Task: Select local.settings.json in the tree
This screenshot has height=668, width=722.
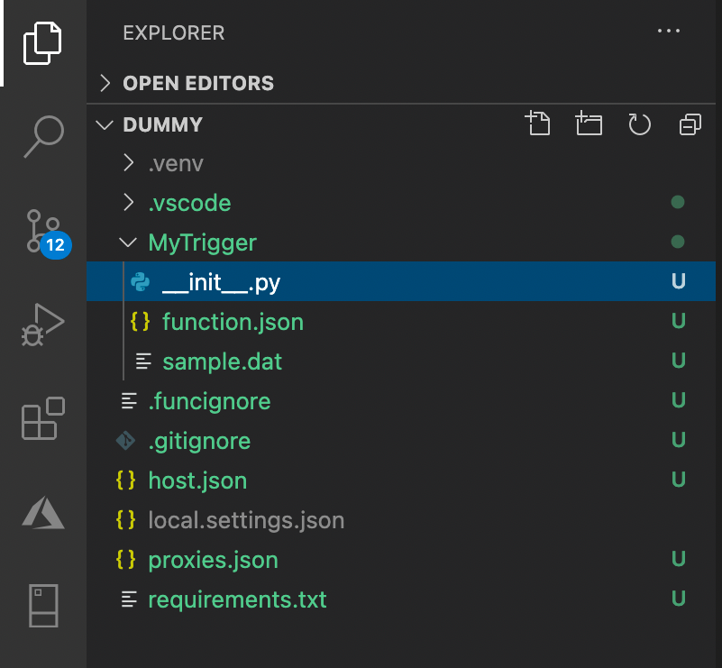Action: click(246, 520)
